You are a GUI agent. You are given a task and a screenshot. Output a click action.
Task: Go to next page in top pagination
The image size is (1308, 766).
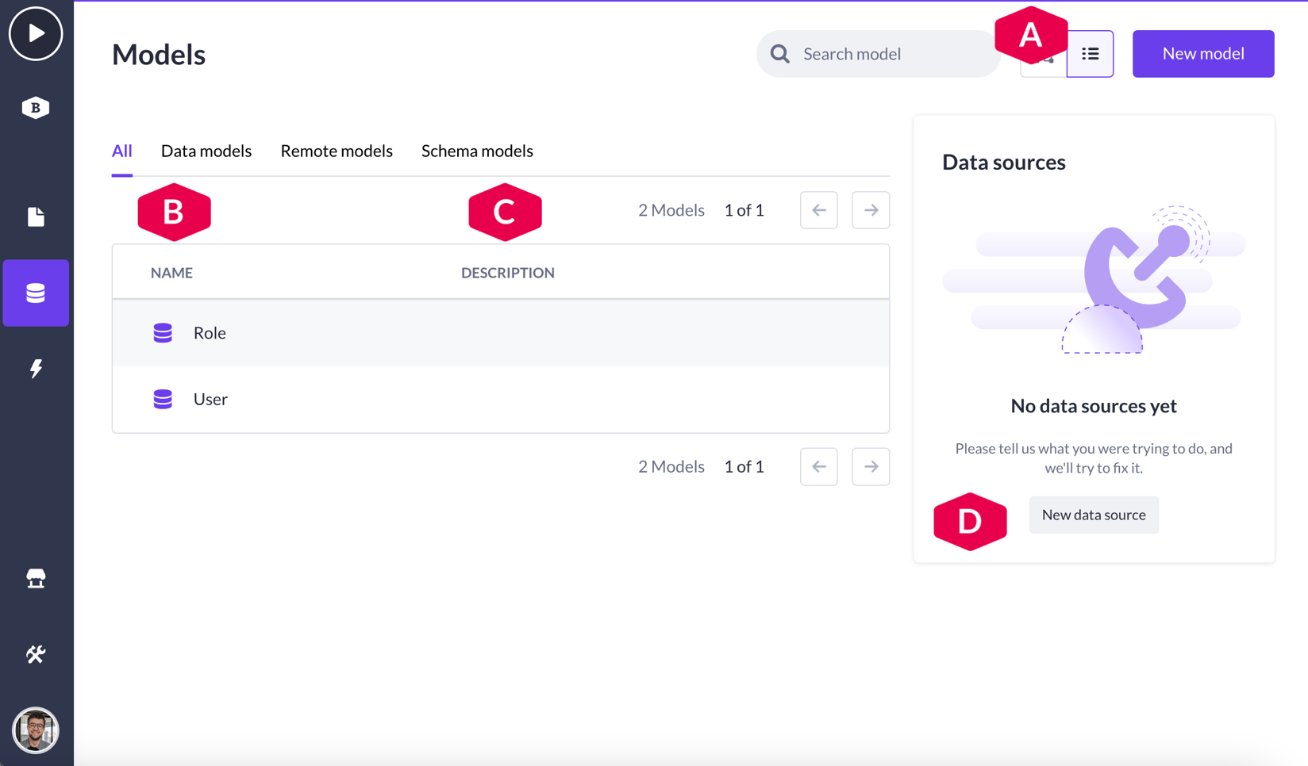[871, 210]
